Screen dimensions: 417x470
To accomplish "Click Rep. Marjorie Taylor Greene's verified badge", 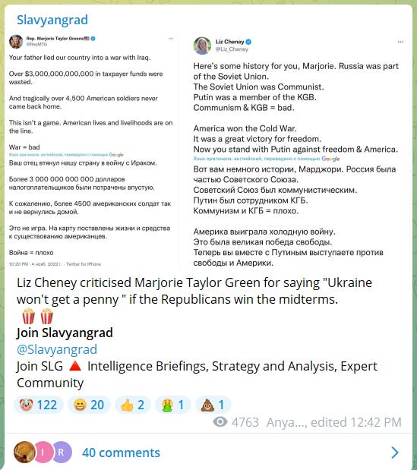I will (x=93, y=39).
